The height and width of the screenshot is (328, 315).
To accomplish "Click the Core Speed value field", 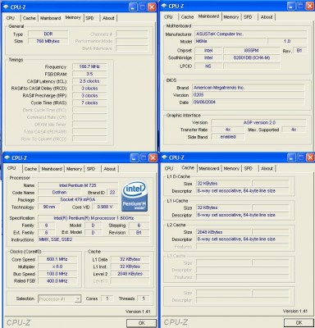I will (57, 259).
